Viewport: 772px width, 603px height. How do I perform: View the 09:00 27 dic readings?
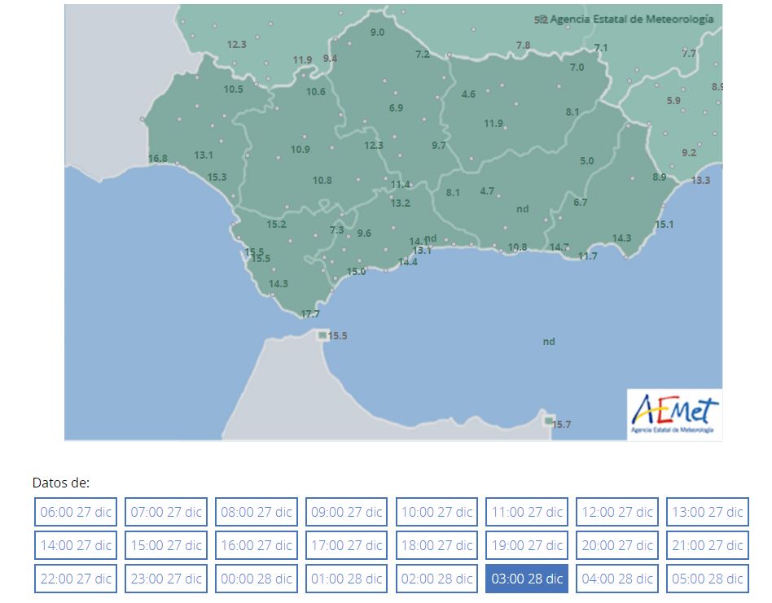point(347,512)
